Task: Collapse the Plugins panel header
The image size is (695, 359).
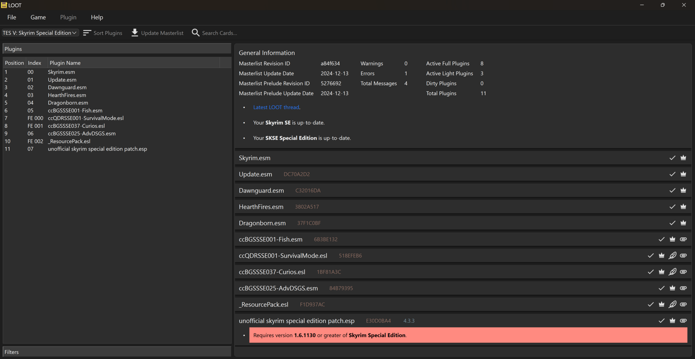Action: point(117,49)
